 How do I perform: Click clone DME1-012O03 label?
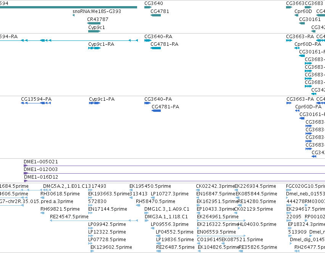coord(40,169)
